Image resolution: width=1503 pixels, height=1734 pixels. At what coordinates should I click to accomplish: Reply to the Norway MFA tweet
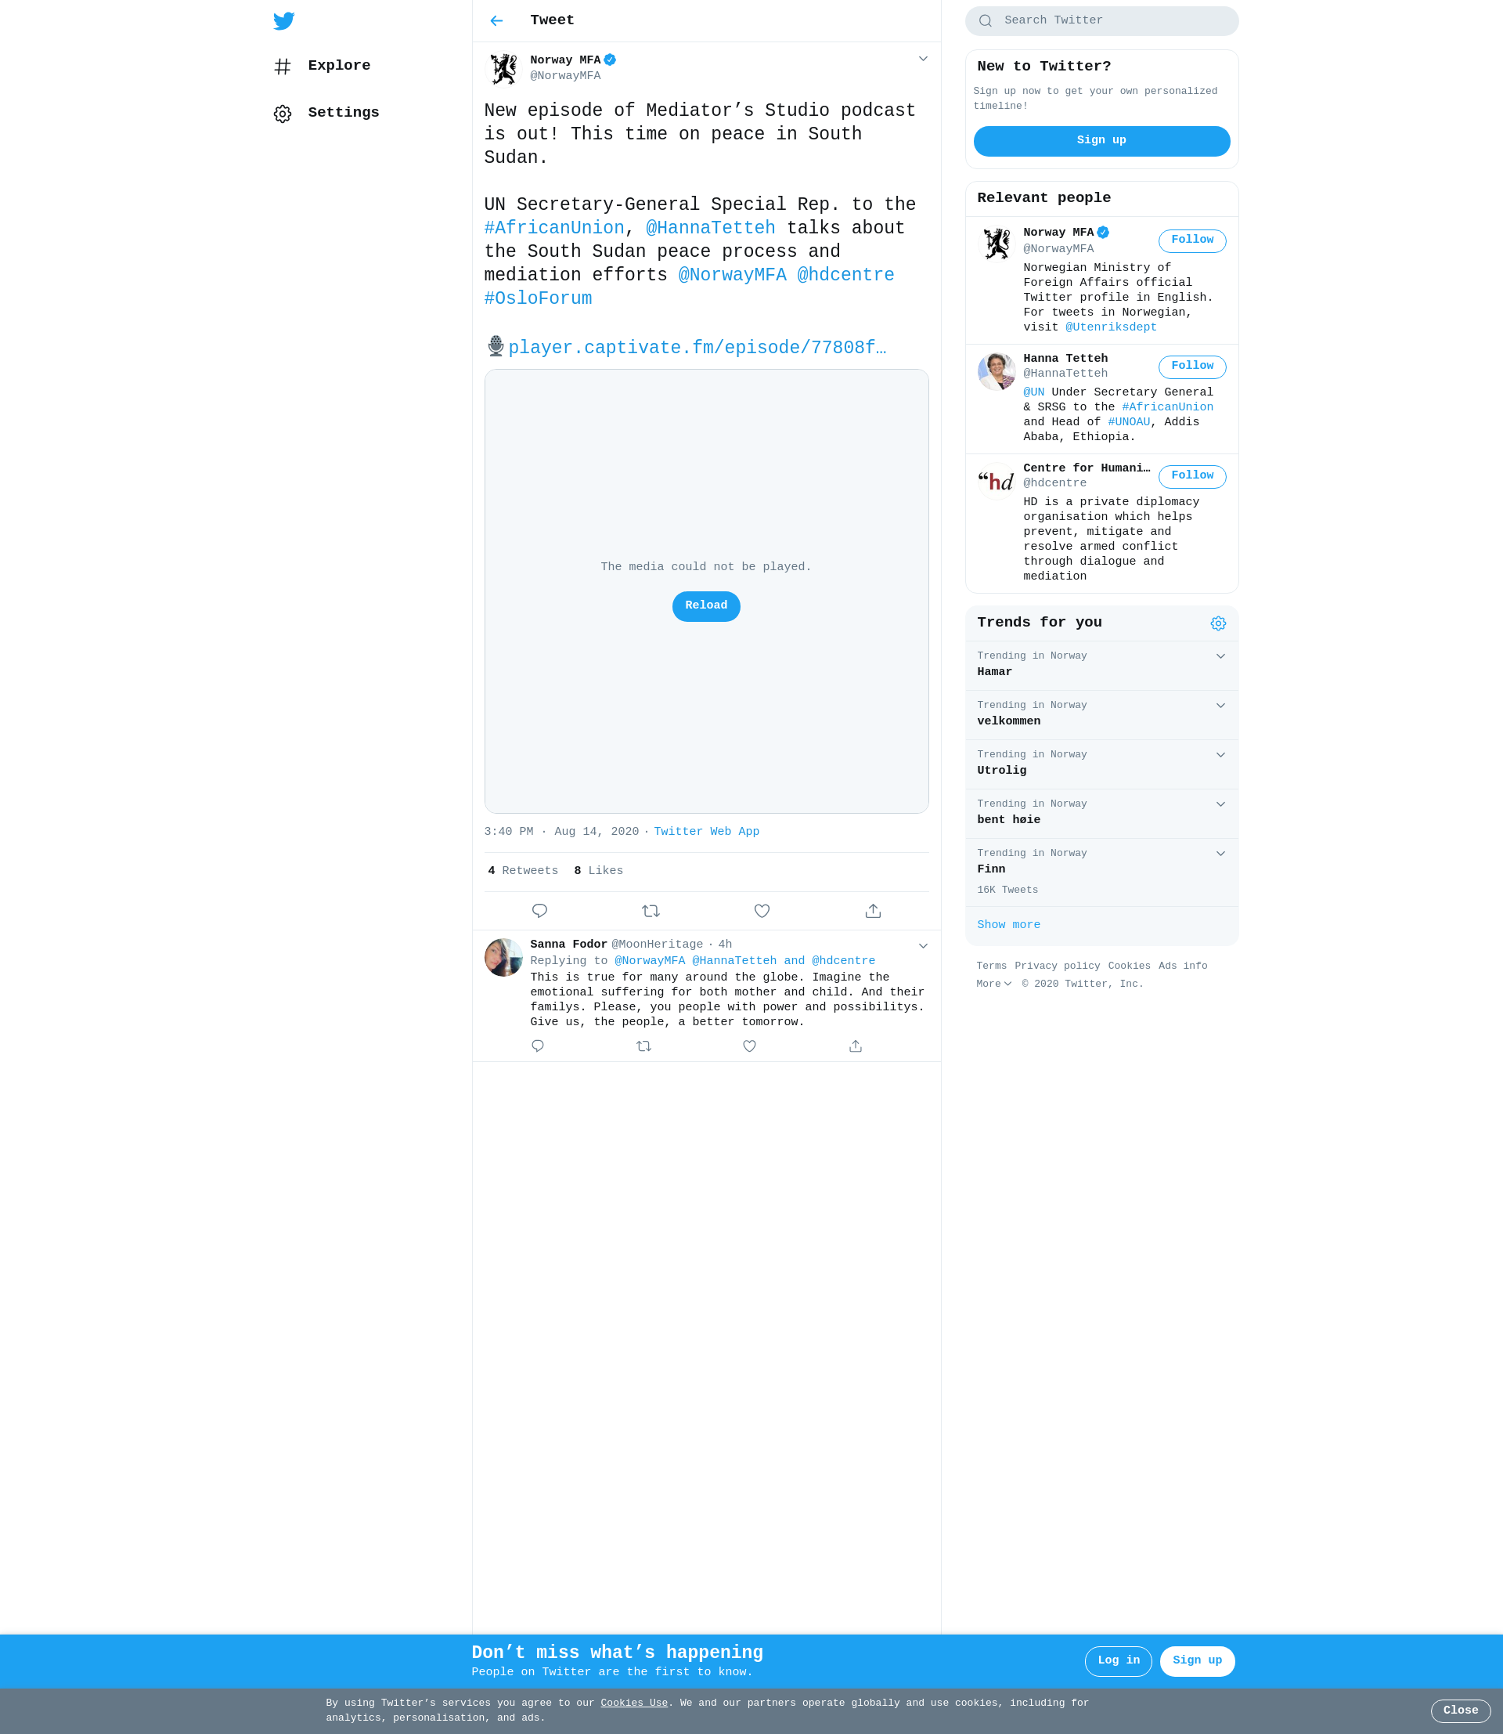pos(539,911)
